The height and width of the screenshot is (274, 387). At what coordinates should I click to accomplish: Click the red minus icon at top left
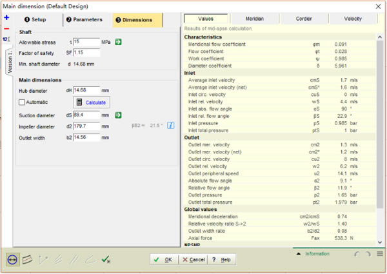click(6, 28)
